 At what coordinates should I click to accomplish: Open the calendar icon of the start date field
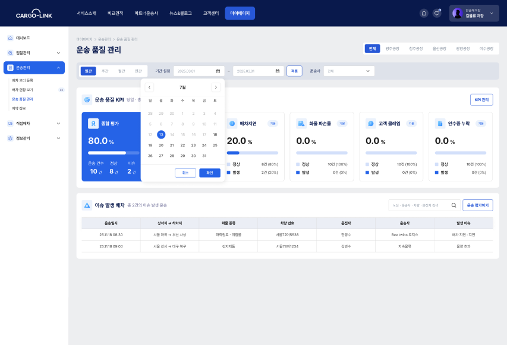[218, 71]
